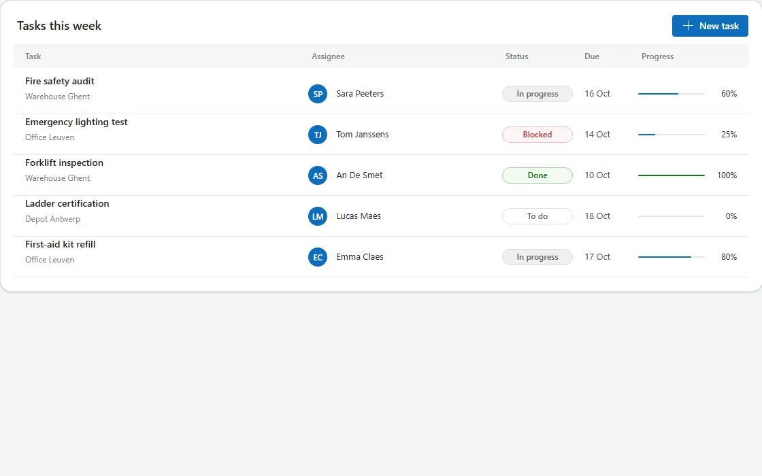This screenshot has width=762, height=476.
Task: Click the SP avatar for Sara Peeters
Action: pyautogui.click(x=318, y=94)
